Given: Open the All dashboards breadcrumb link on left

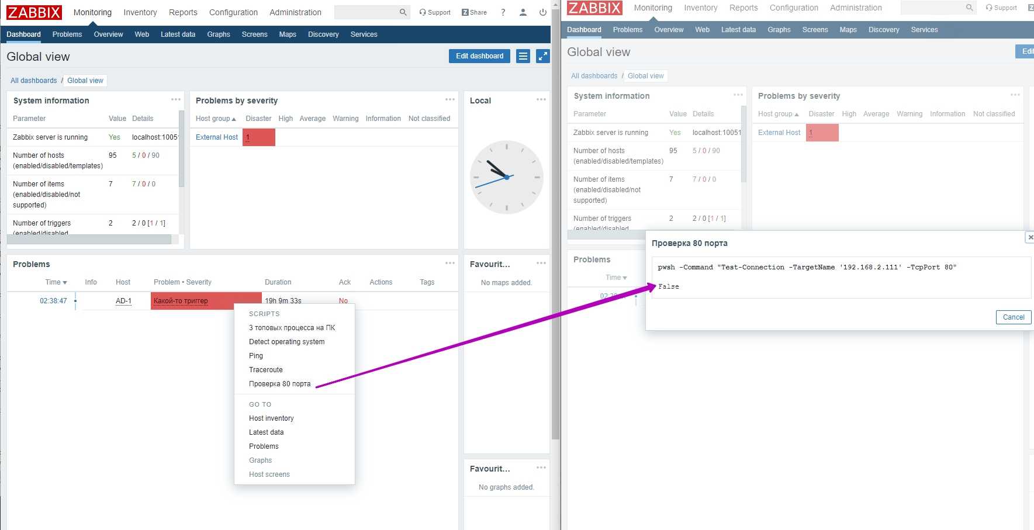Looking at the screenshot, I should click(x=34, y=81).
